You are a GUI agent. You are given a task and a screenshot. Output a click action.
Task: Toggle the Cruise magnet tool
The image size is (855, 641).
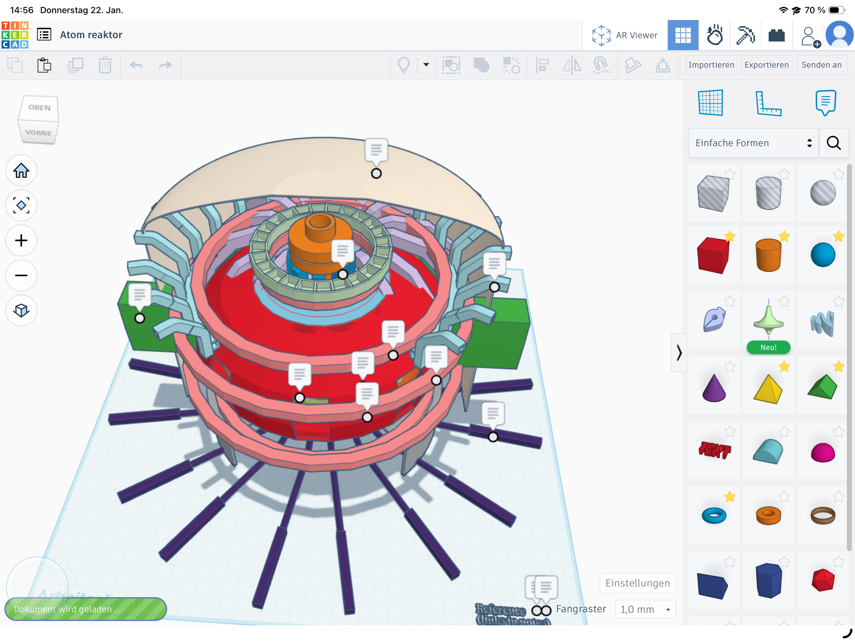click(602, 65)
